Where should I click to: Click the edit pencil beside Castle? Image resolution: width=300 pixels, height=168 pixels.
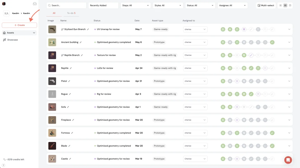70,159
